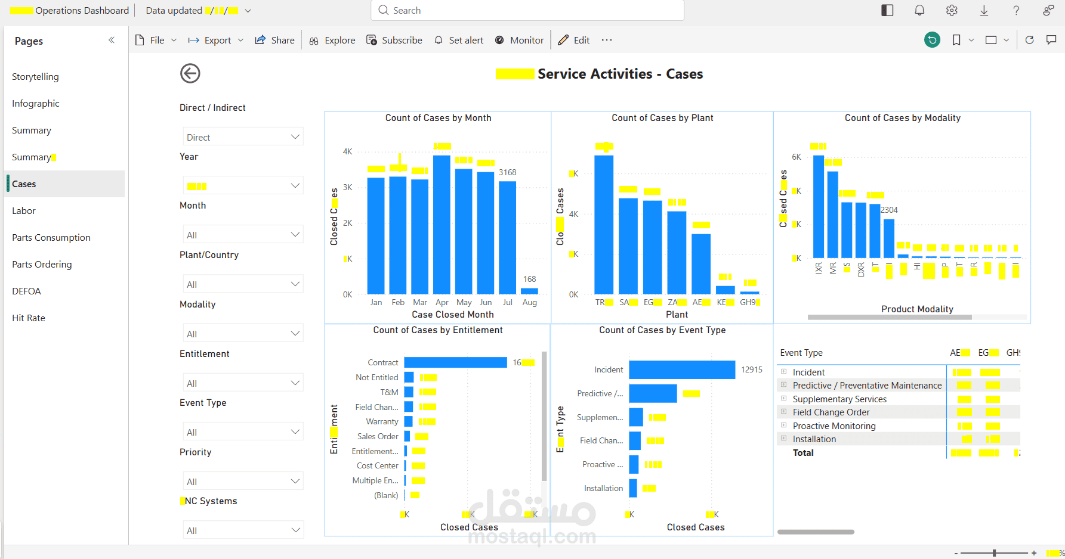The image size is (1065, 559).
Task: Expand the Supplementary Services row
Action: 784,399
